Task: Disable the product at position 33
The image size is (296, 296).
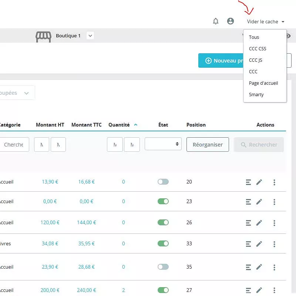Action: pyautogui.click(x=163, y=243)
